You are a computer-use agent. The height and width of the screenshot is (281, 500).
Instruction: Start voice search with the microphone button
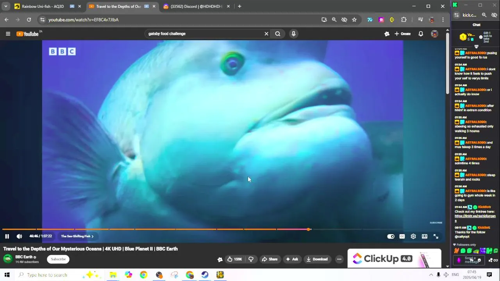294,34
